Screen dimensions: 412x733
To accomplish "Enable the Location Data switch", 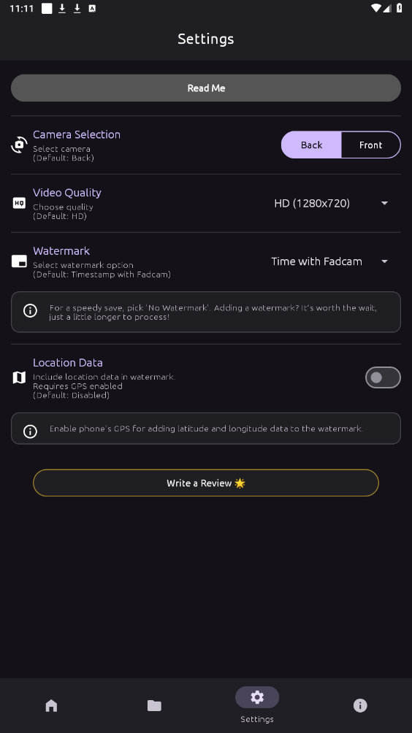I will pos(383,377).
